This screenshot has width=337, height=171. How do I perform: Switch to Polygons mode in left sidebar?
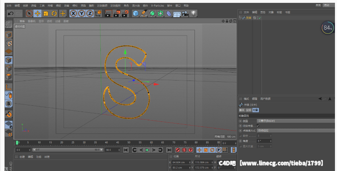pos(9,76)
